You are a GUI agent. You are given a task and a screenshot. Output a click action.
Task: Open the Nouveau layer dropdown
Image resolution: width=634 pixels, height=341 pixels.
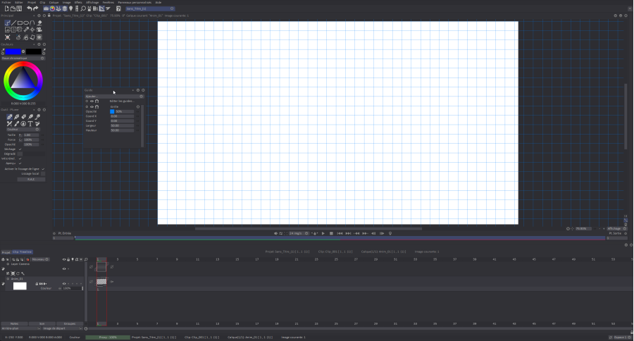click(40, 259)
